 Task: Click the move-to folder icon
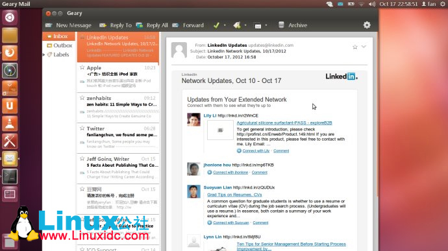[258, 25]
